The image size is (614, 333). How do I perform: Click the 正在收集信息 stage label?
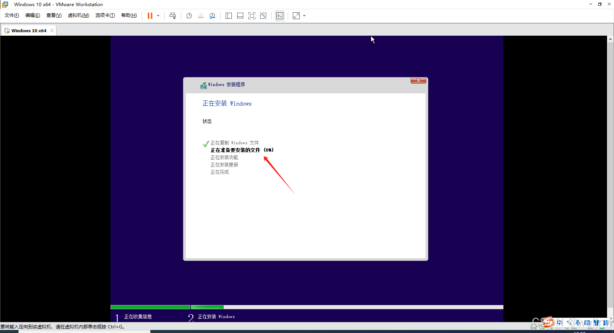138,317
